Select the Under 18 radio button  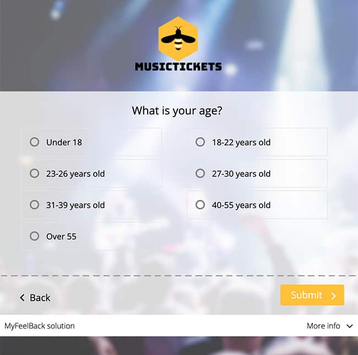coord(35,142)
